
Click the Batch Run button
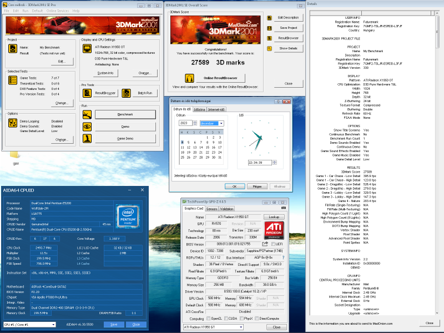pyautogui.click(x=145, y=93)
